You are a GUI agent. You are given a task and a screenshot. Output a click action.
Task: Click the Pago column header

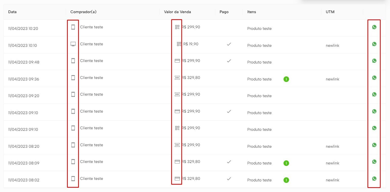[224, 12]
